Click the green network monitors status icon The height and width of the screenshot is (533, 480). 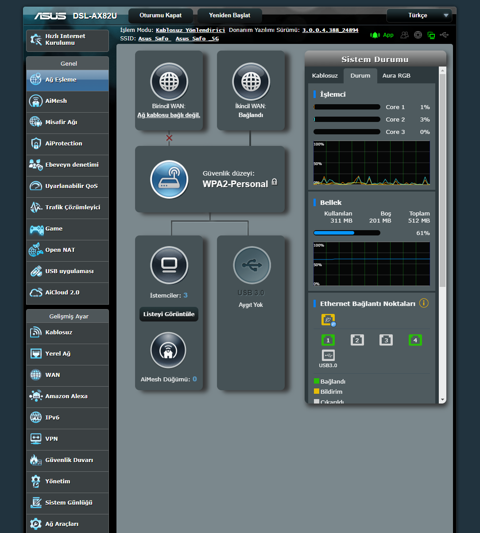431,35
